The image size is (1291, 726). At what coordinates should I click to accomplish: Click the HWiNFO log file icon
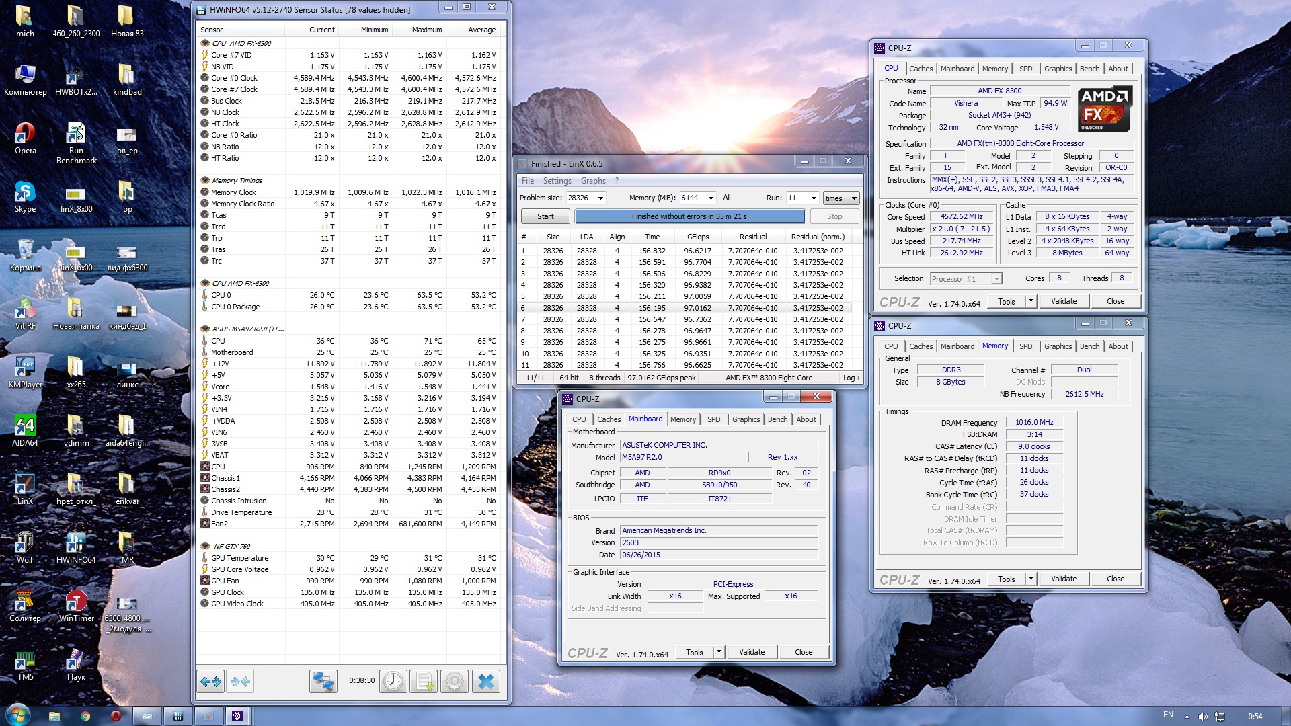tap(424, 682)
